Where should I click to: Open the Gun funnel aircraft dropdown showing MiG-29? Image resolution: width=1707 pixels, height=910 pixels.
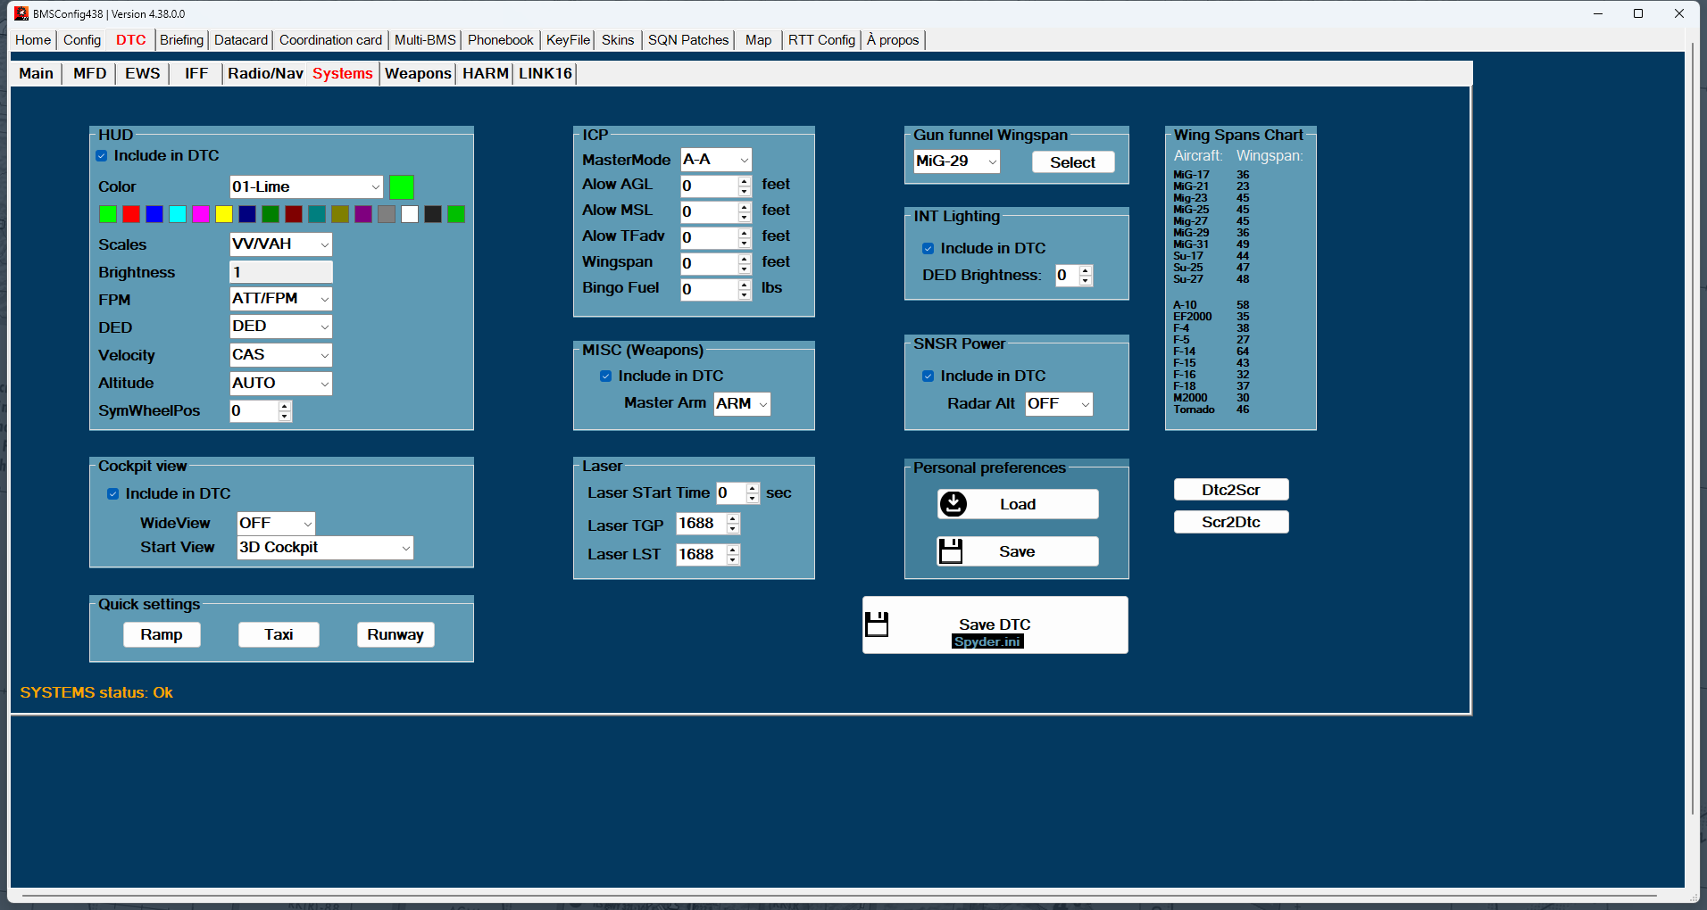point(957,161)
